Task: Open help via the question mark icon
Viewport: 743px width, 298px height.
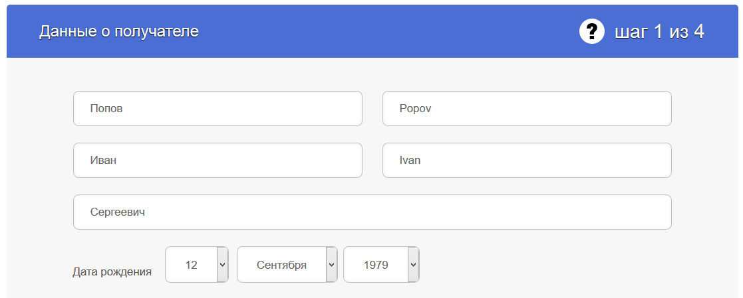Action: coord(591,32)
